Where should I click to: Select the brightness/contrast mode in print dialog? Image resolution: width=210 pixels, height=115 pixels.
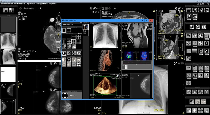(x=64, y=53)
